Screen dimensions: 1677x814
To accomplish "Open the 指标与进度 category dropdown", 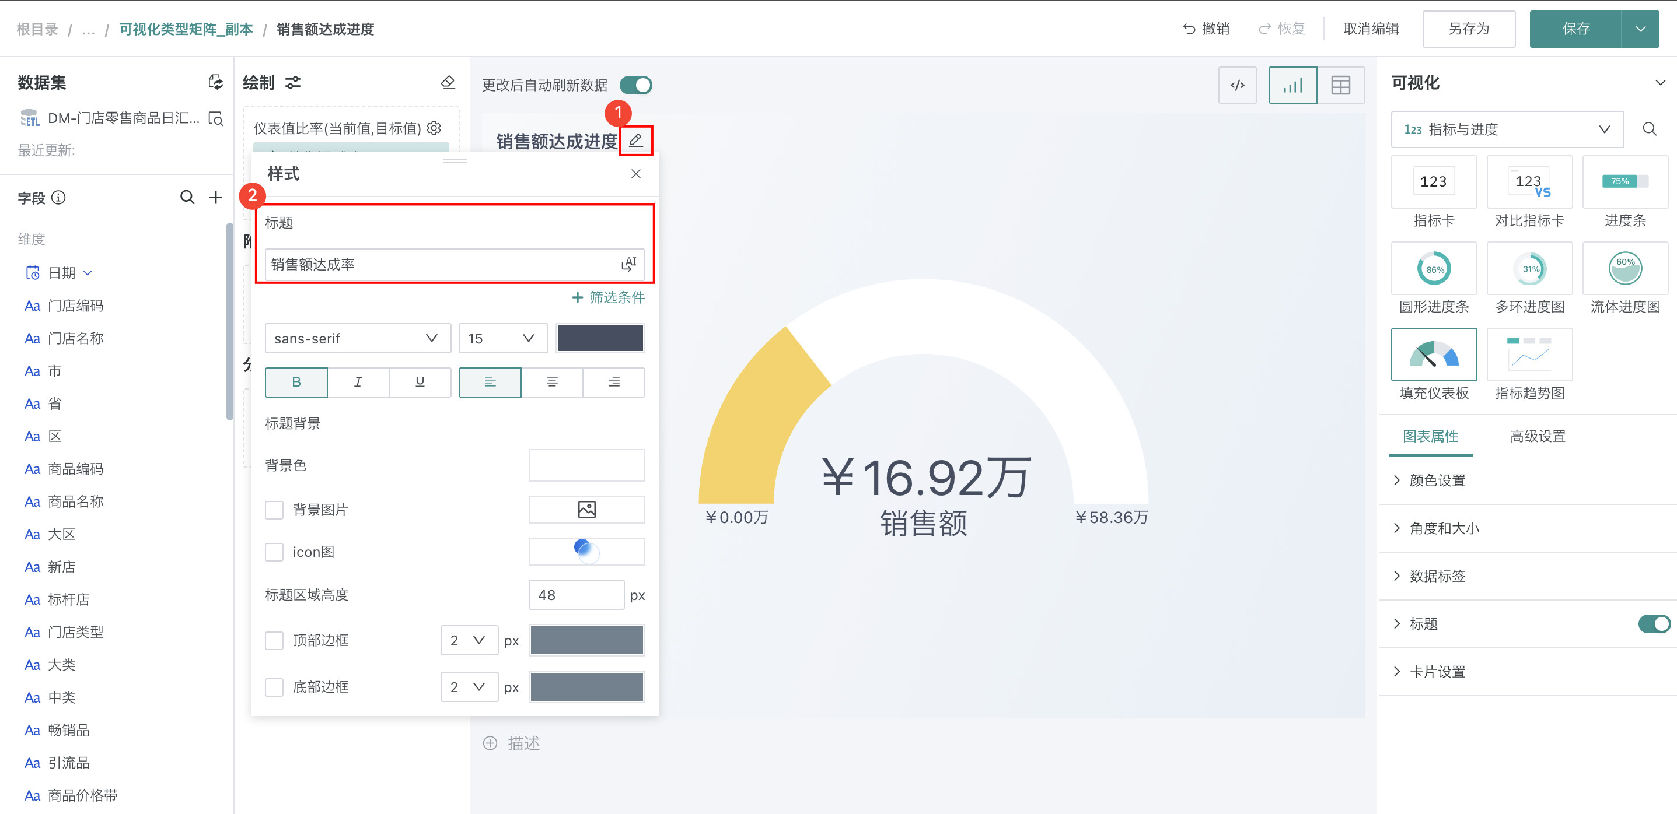I will (x=1507, y=129).
